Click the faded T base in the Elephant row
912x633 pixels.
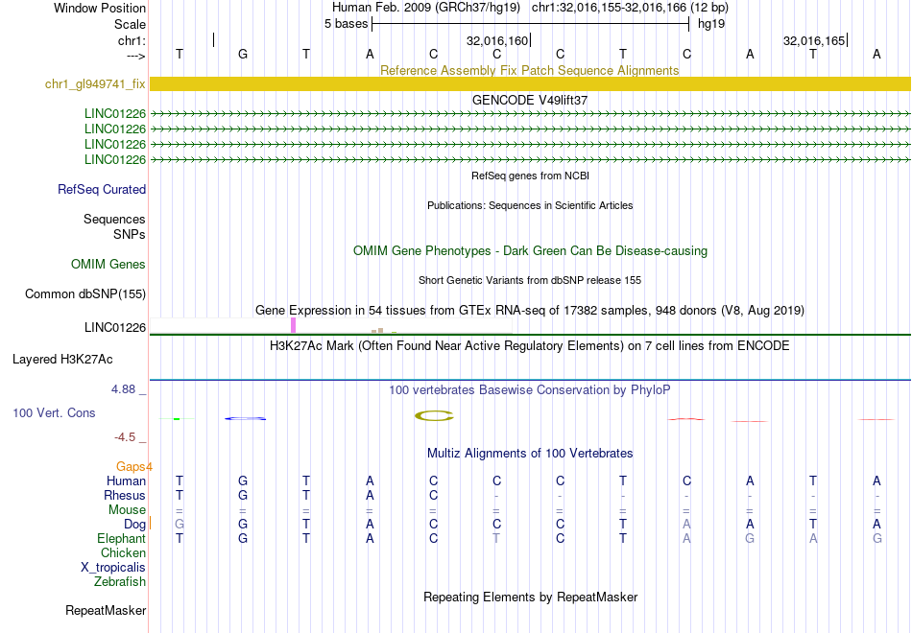tap(496, 539)
